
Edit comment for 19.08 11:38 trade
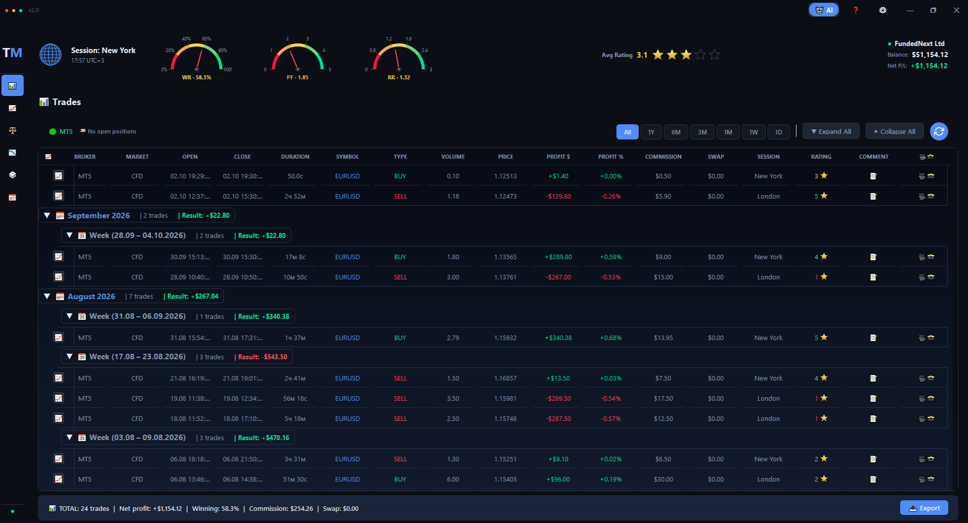[873, 399]
